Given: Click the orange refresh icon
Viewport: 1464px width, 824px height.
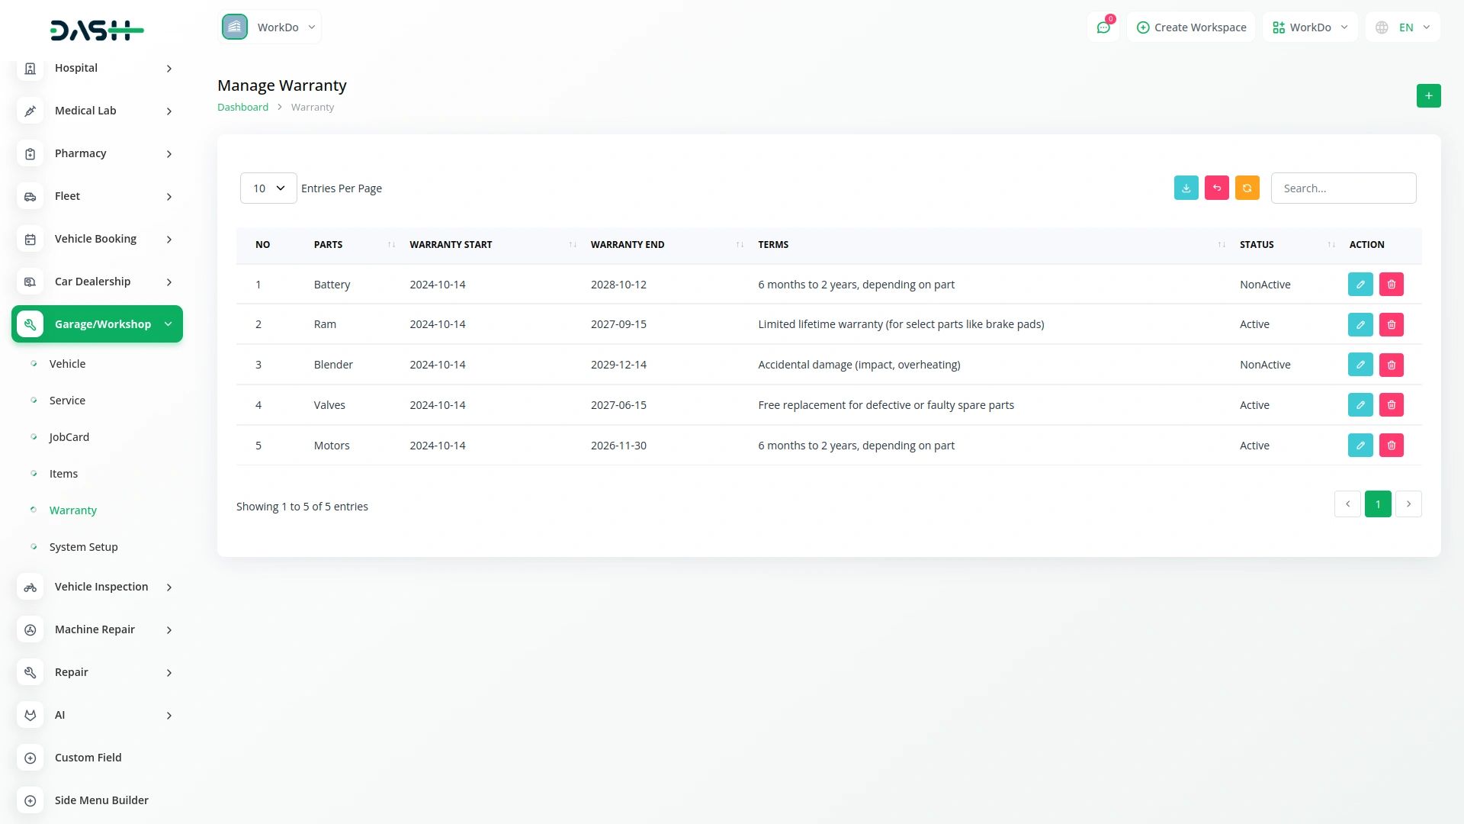Looking at the screenshot, I should (x=1247, y=188).
